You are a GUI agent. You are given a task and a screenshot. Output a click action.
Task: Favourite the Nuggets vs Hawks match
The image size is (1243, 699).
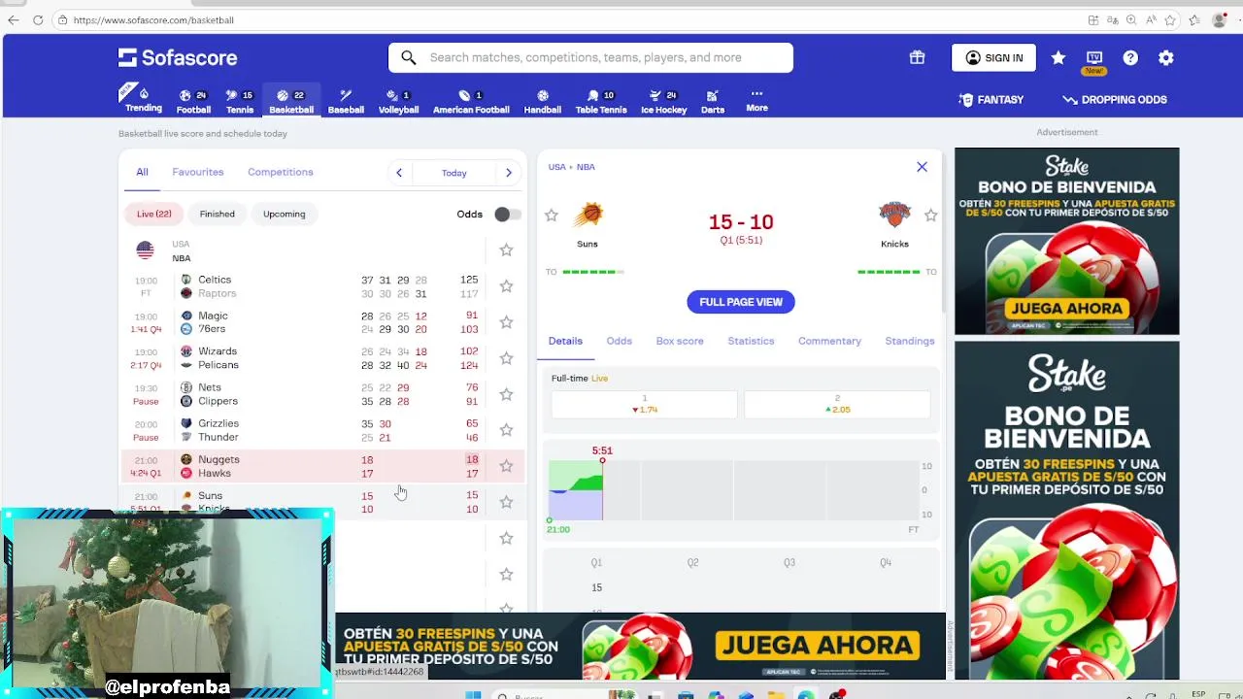pyautogui.click(x=506, y=466)
